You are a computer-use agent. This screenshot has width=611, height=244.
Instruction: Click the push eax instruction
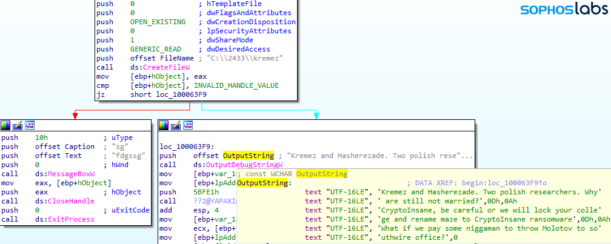(x=24, y=192)
